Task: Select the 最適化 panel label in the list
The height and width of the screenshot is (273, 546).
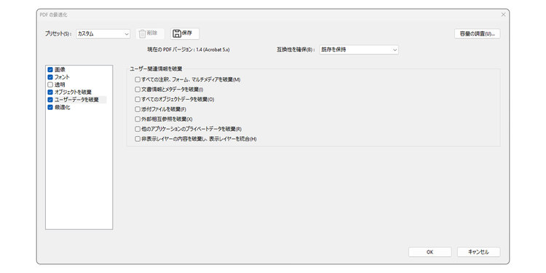Action: coord(63,107)
